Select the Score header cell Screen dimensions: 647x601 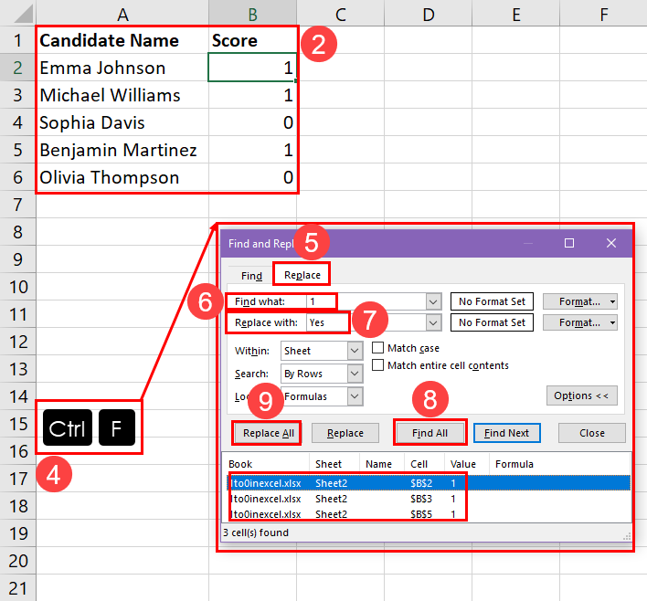click(252, 40)
